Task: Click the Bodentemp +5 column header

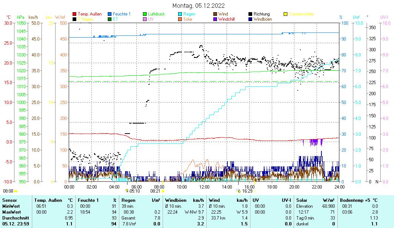Action: pyautogui.click(x=355, y=200)
